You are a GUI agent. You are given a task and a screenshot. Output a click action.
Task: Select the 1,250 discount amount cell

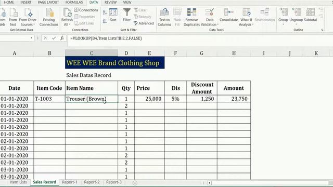[202, 99]
